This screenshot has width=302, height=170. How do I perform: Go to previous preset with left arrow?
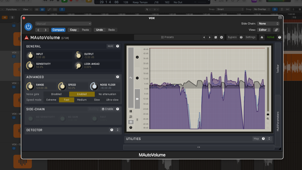click(38, 30)
